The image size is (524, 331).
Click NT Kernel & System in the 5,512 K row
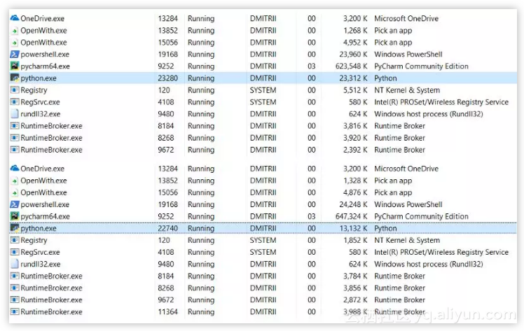coord(407,90)
